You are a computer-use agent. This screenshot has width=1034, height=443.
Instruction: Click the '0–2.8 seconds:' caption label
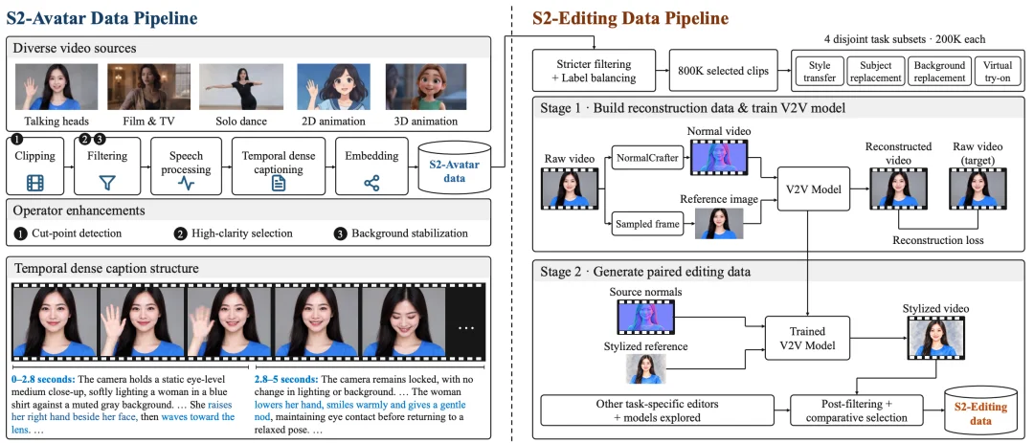point(43,380)
